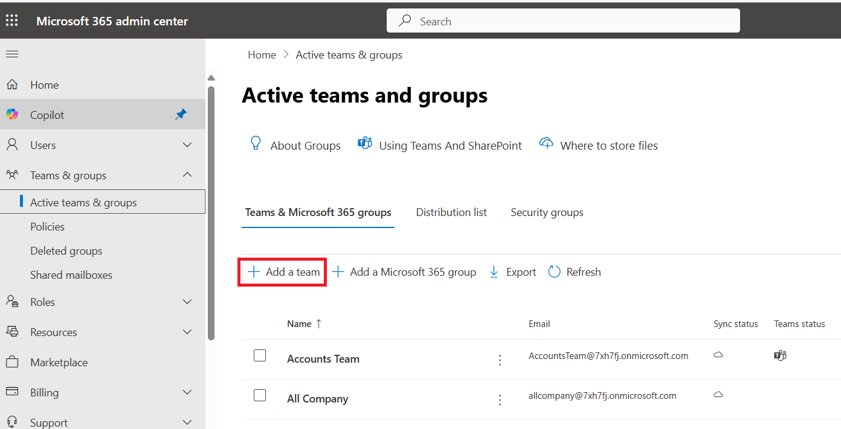Open more actions for Accounts Team
The image size is (841, 429).
[x=500, y=360]
